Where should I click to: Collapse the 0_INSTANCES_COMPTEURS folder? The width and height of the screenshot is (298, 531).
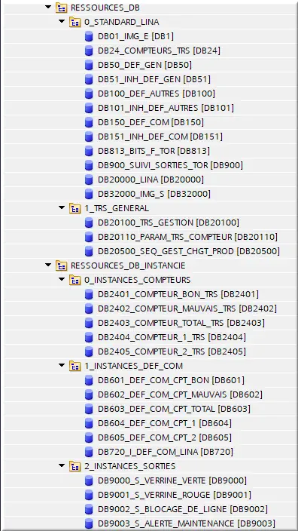tap(62, 279)
